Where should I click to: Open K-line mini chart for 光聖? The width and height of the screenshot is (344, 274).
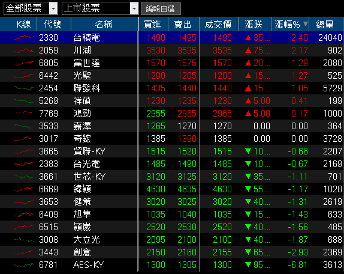click(x=24, y=76)
